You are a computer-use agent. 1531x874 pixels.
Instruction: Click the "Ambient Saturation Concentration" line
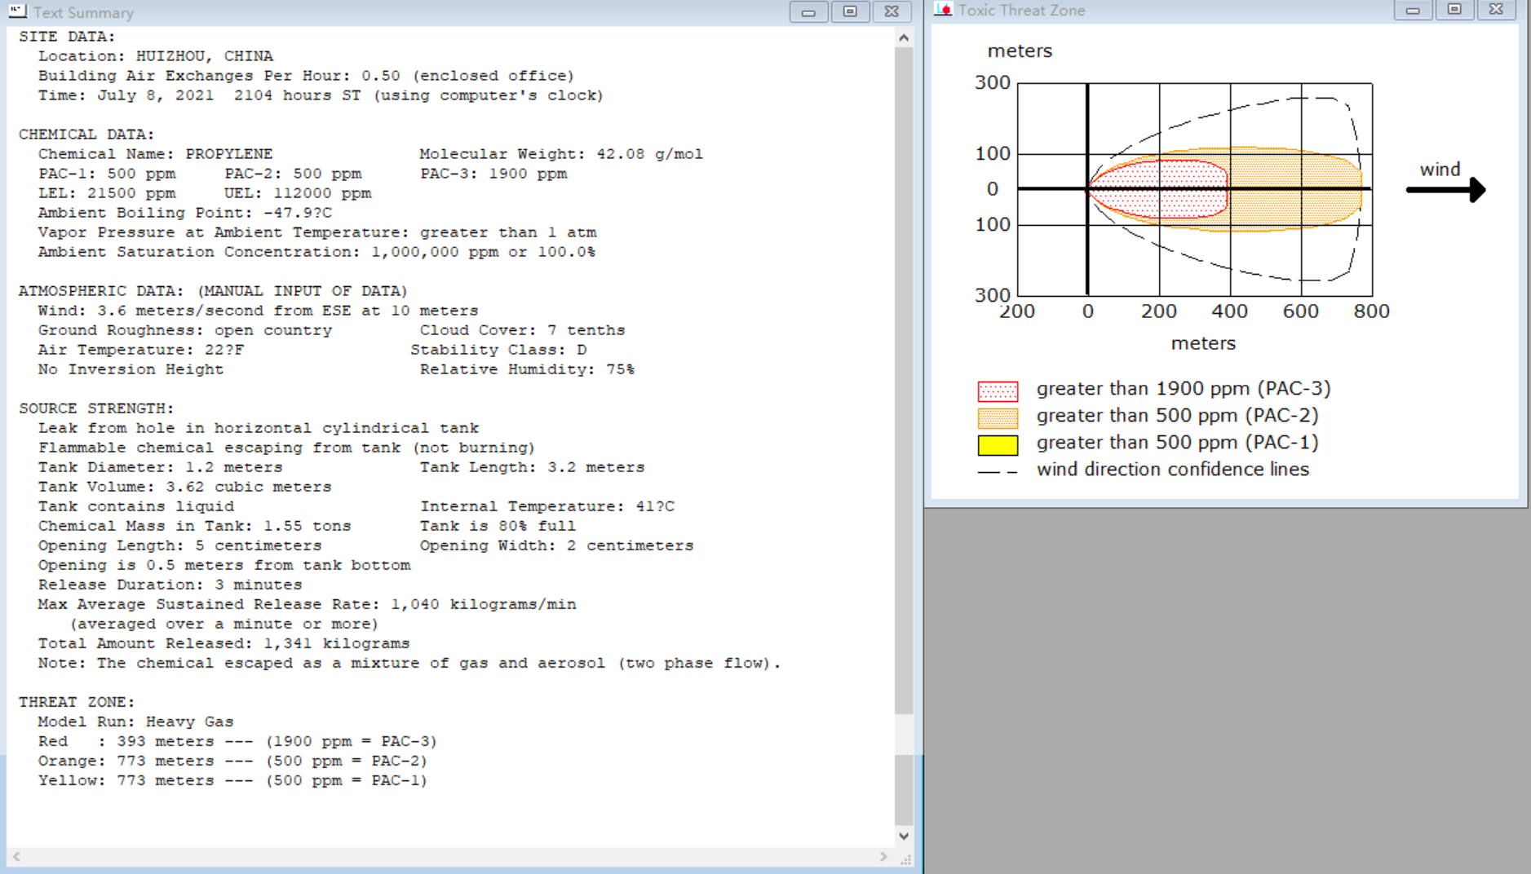pos(316,252)
